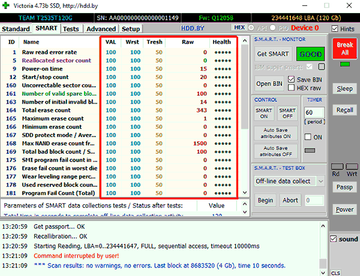Viewport: 360px width, 276px height.
Task: Click the Rd indicator box
Action: tap(337, 167)
